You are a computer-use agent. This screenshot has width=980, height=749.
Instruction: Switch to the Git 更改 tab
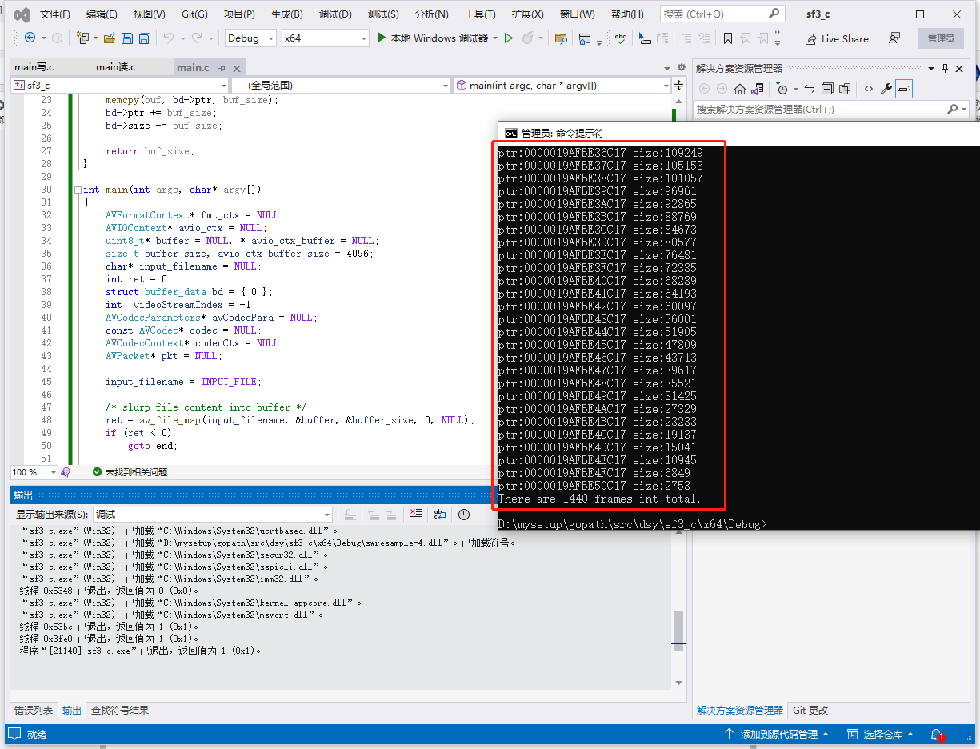pyautogui.click(x=810, y=711)
